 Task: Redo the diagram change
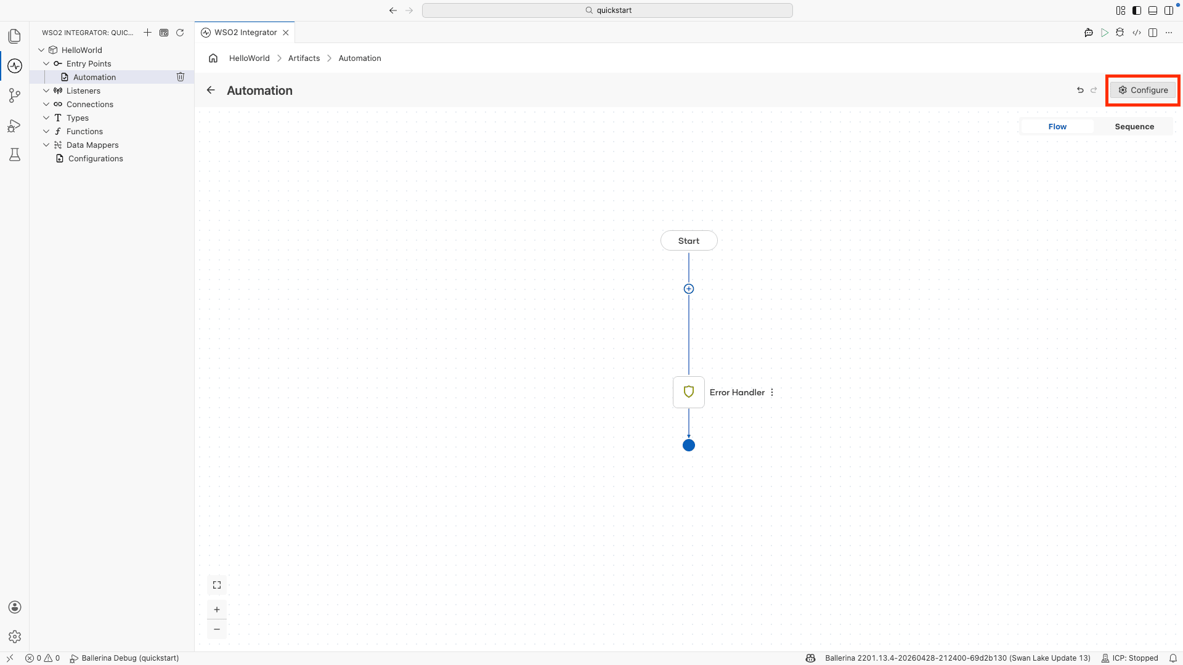click(1094, 90)
